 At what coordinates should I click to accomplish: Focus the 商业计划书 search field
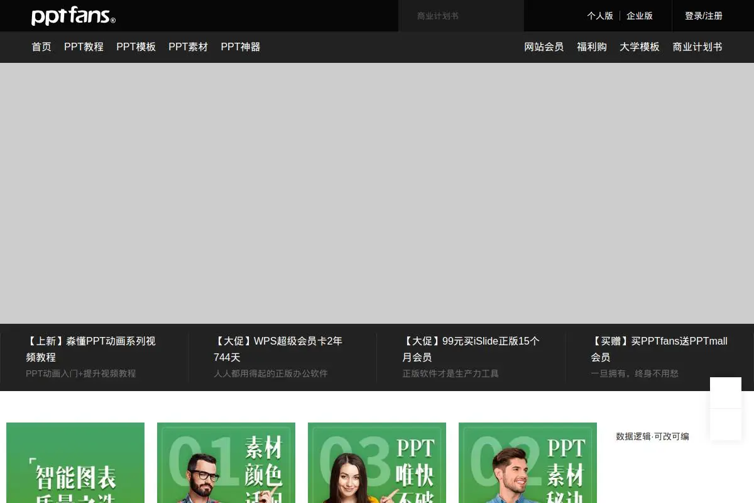[461, 16]
